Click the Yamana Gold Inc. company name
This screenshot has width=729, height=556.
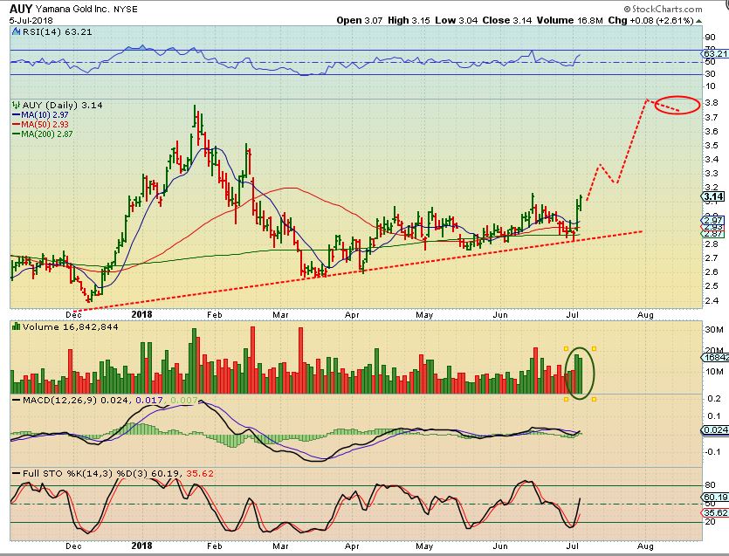(x=72, y=10)
